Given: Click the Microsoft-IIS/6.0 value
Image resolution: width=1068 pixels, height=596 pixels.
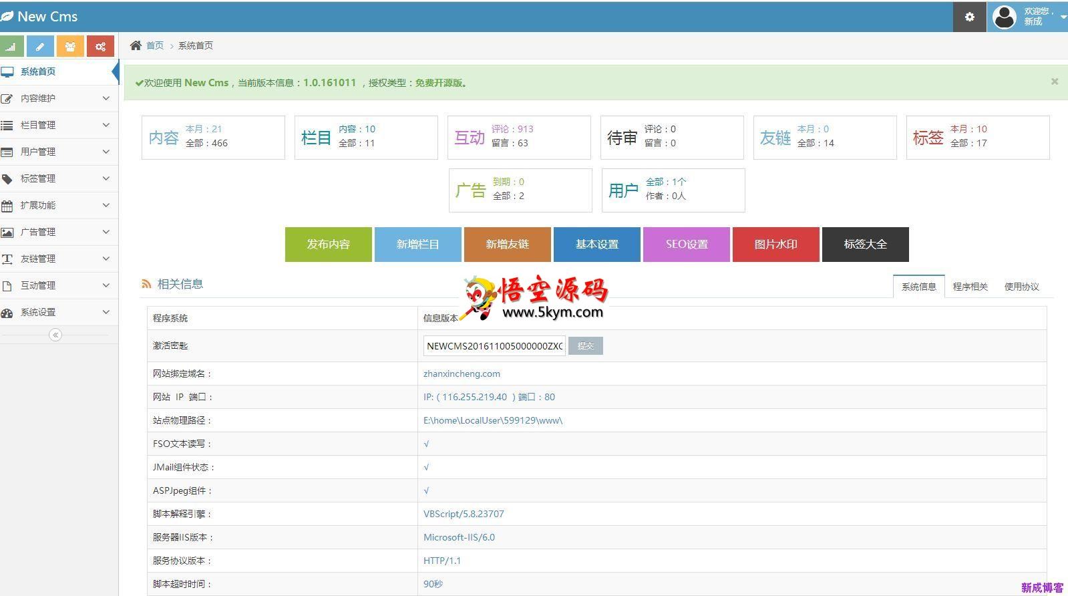Looking at the screenshot, I should [x=459, y=537].
